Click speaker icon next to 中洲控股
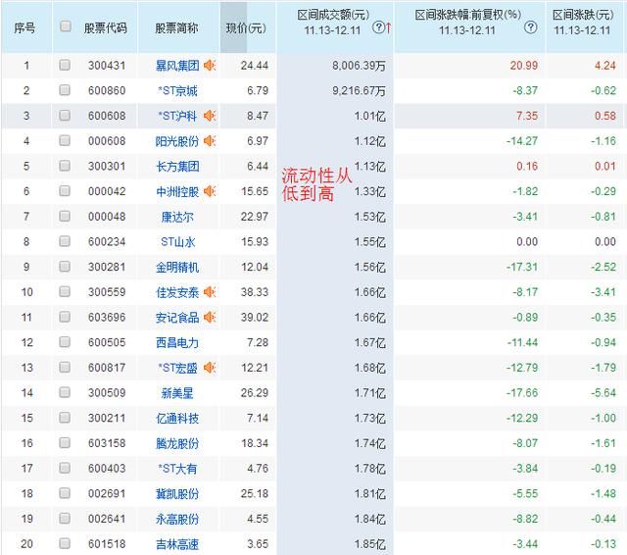Image resolution: width=627 pixels, height=555 pixels. point(210,191)
